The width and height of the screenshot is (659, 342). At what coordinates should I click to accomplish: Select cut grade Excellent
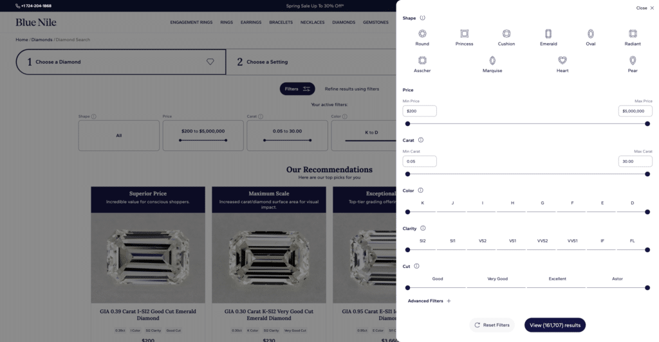point(557,278)
